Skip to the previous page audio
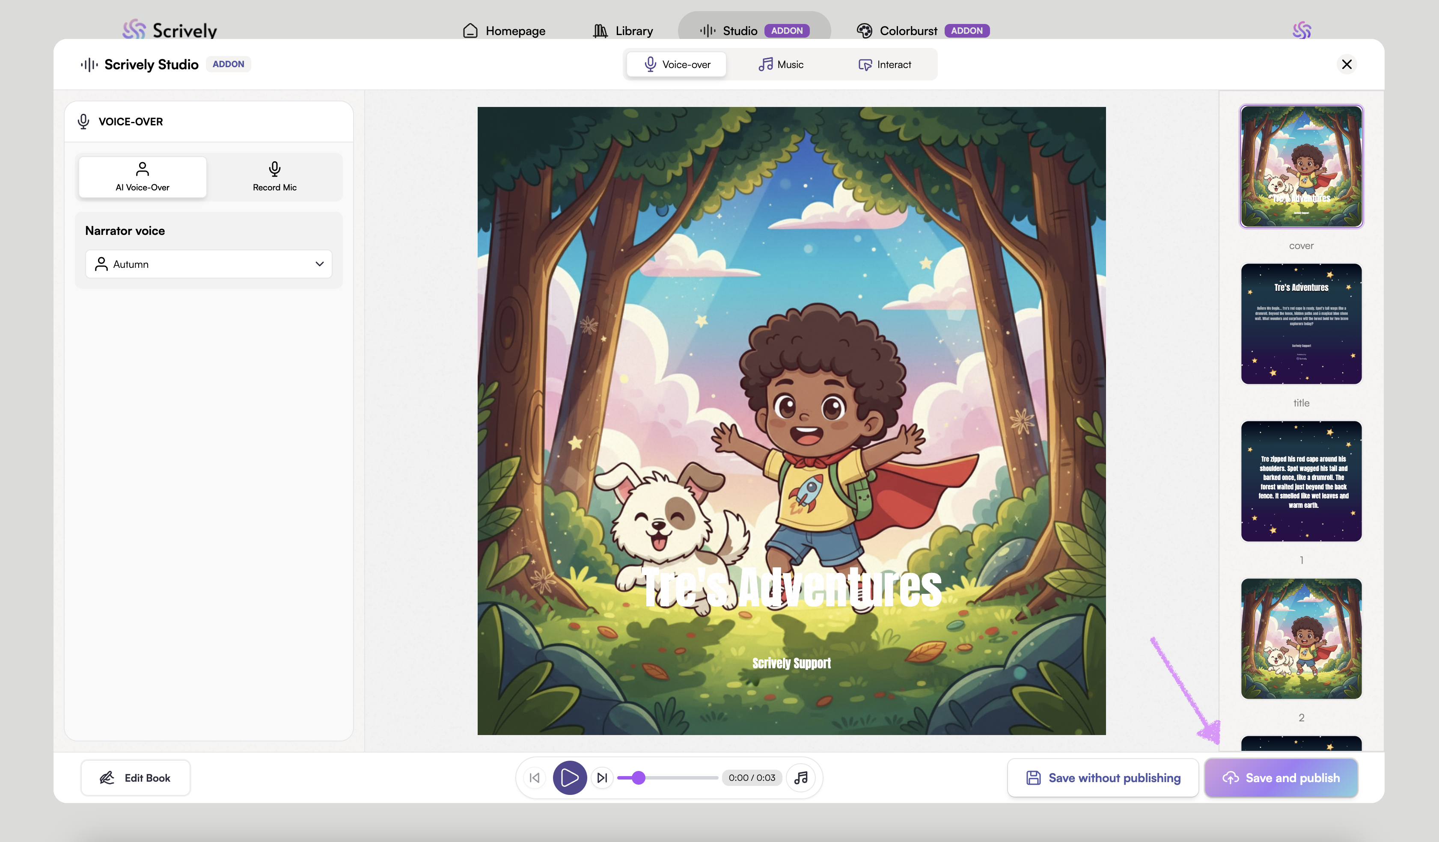The width and height of the screenshot is (1439, 842). [x=535, y=777]
